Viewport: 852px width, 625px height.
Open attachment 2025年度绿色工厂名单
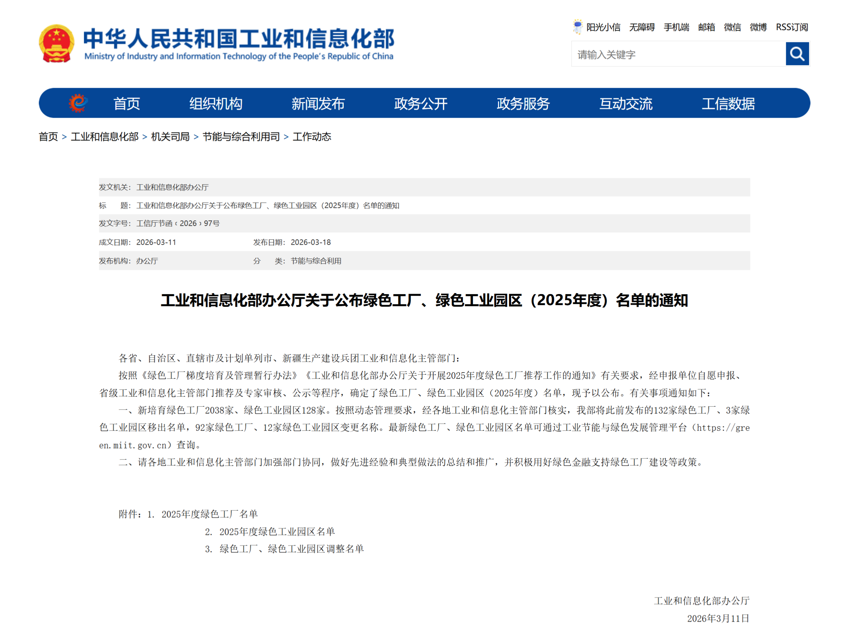coord(210,514)
